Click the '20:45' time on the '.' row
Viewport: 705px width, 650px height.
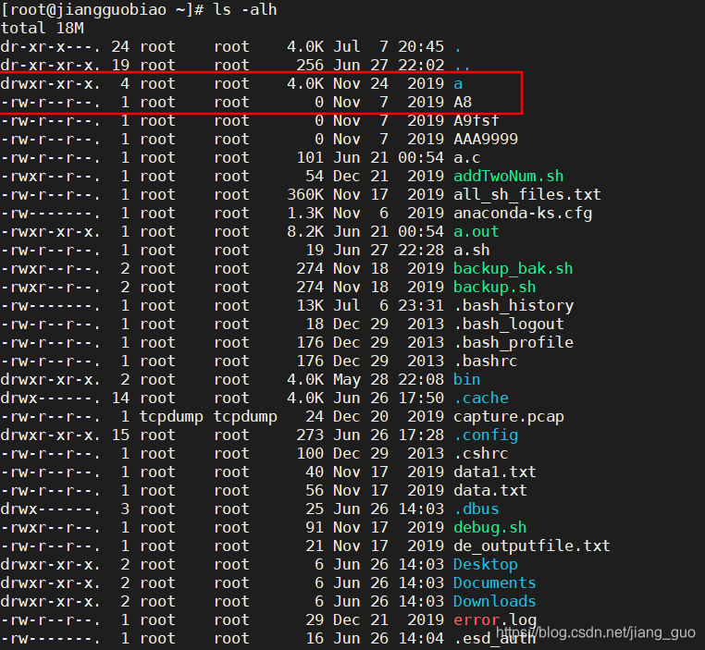click(x=421, y=46)
